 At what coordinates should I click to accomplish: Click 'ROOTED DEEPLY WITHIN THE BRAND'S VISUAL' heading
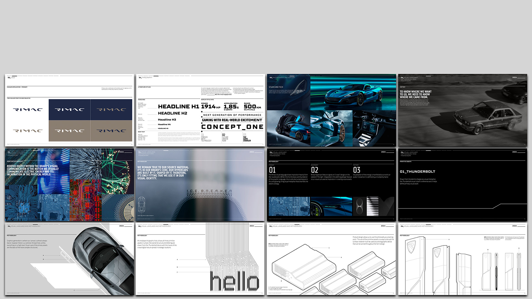coord(33,170)
